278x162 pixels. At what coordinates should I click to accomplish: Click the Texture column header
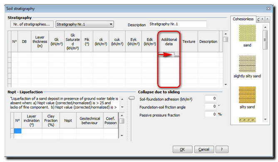189,42
